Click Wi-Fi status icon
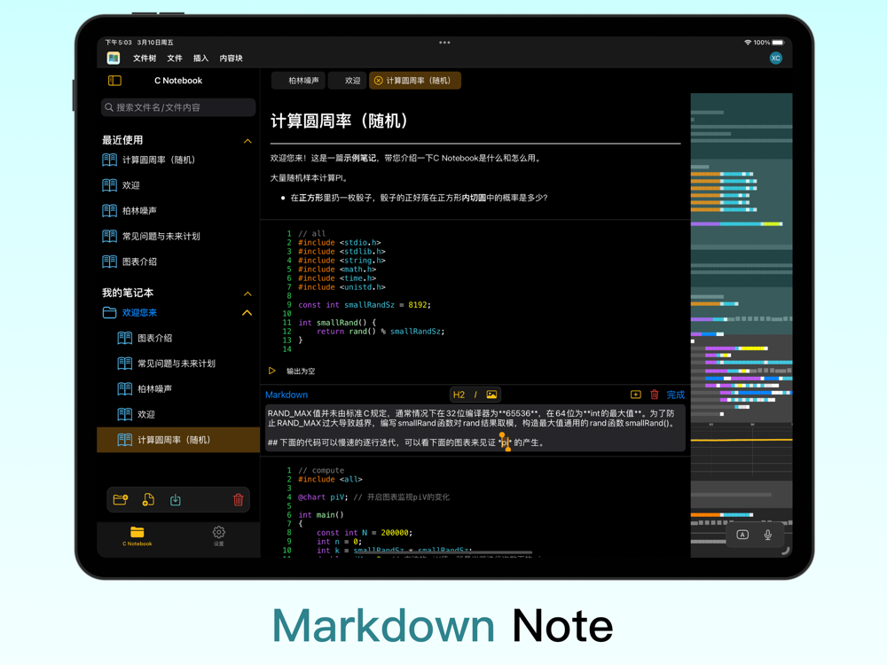The image size is (887, 665). tap(747, 43)
